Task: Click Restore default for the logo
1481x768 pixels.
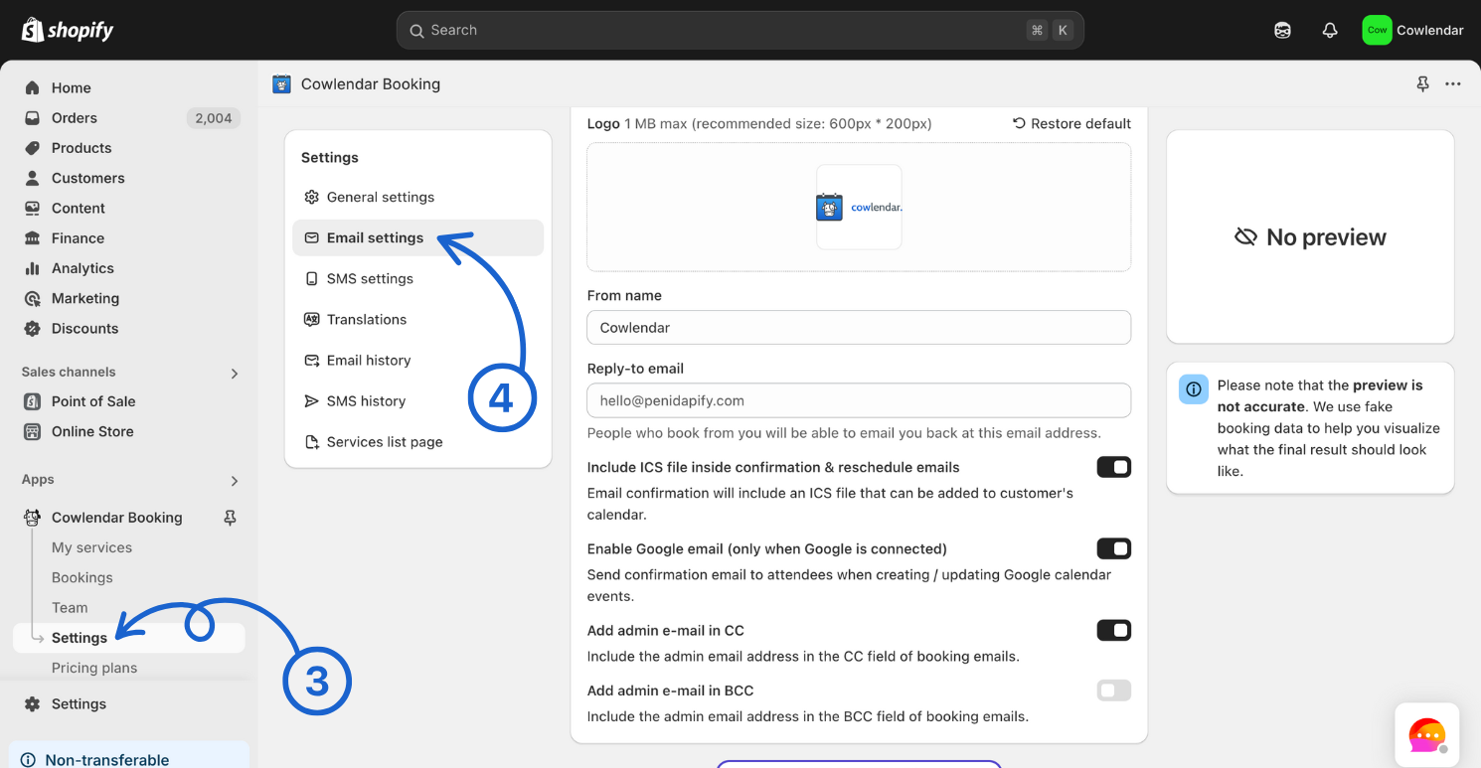Action: tap(1071, 123)
